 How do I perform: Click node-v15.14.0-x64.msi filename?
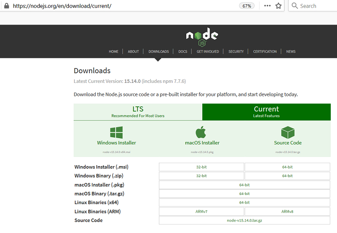click(117, 152)
